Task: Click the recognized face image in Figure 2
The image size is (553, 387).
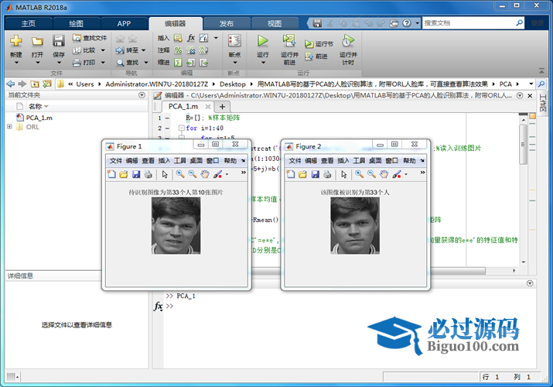Action: 355,226
